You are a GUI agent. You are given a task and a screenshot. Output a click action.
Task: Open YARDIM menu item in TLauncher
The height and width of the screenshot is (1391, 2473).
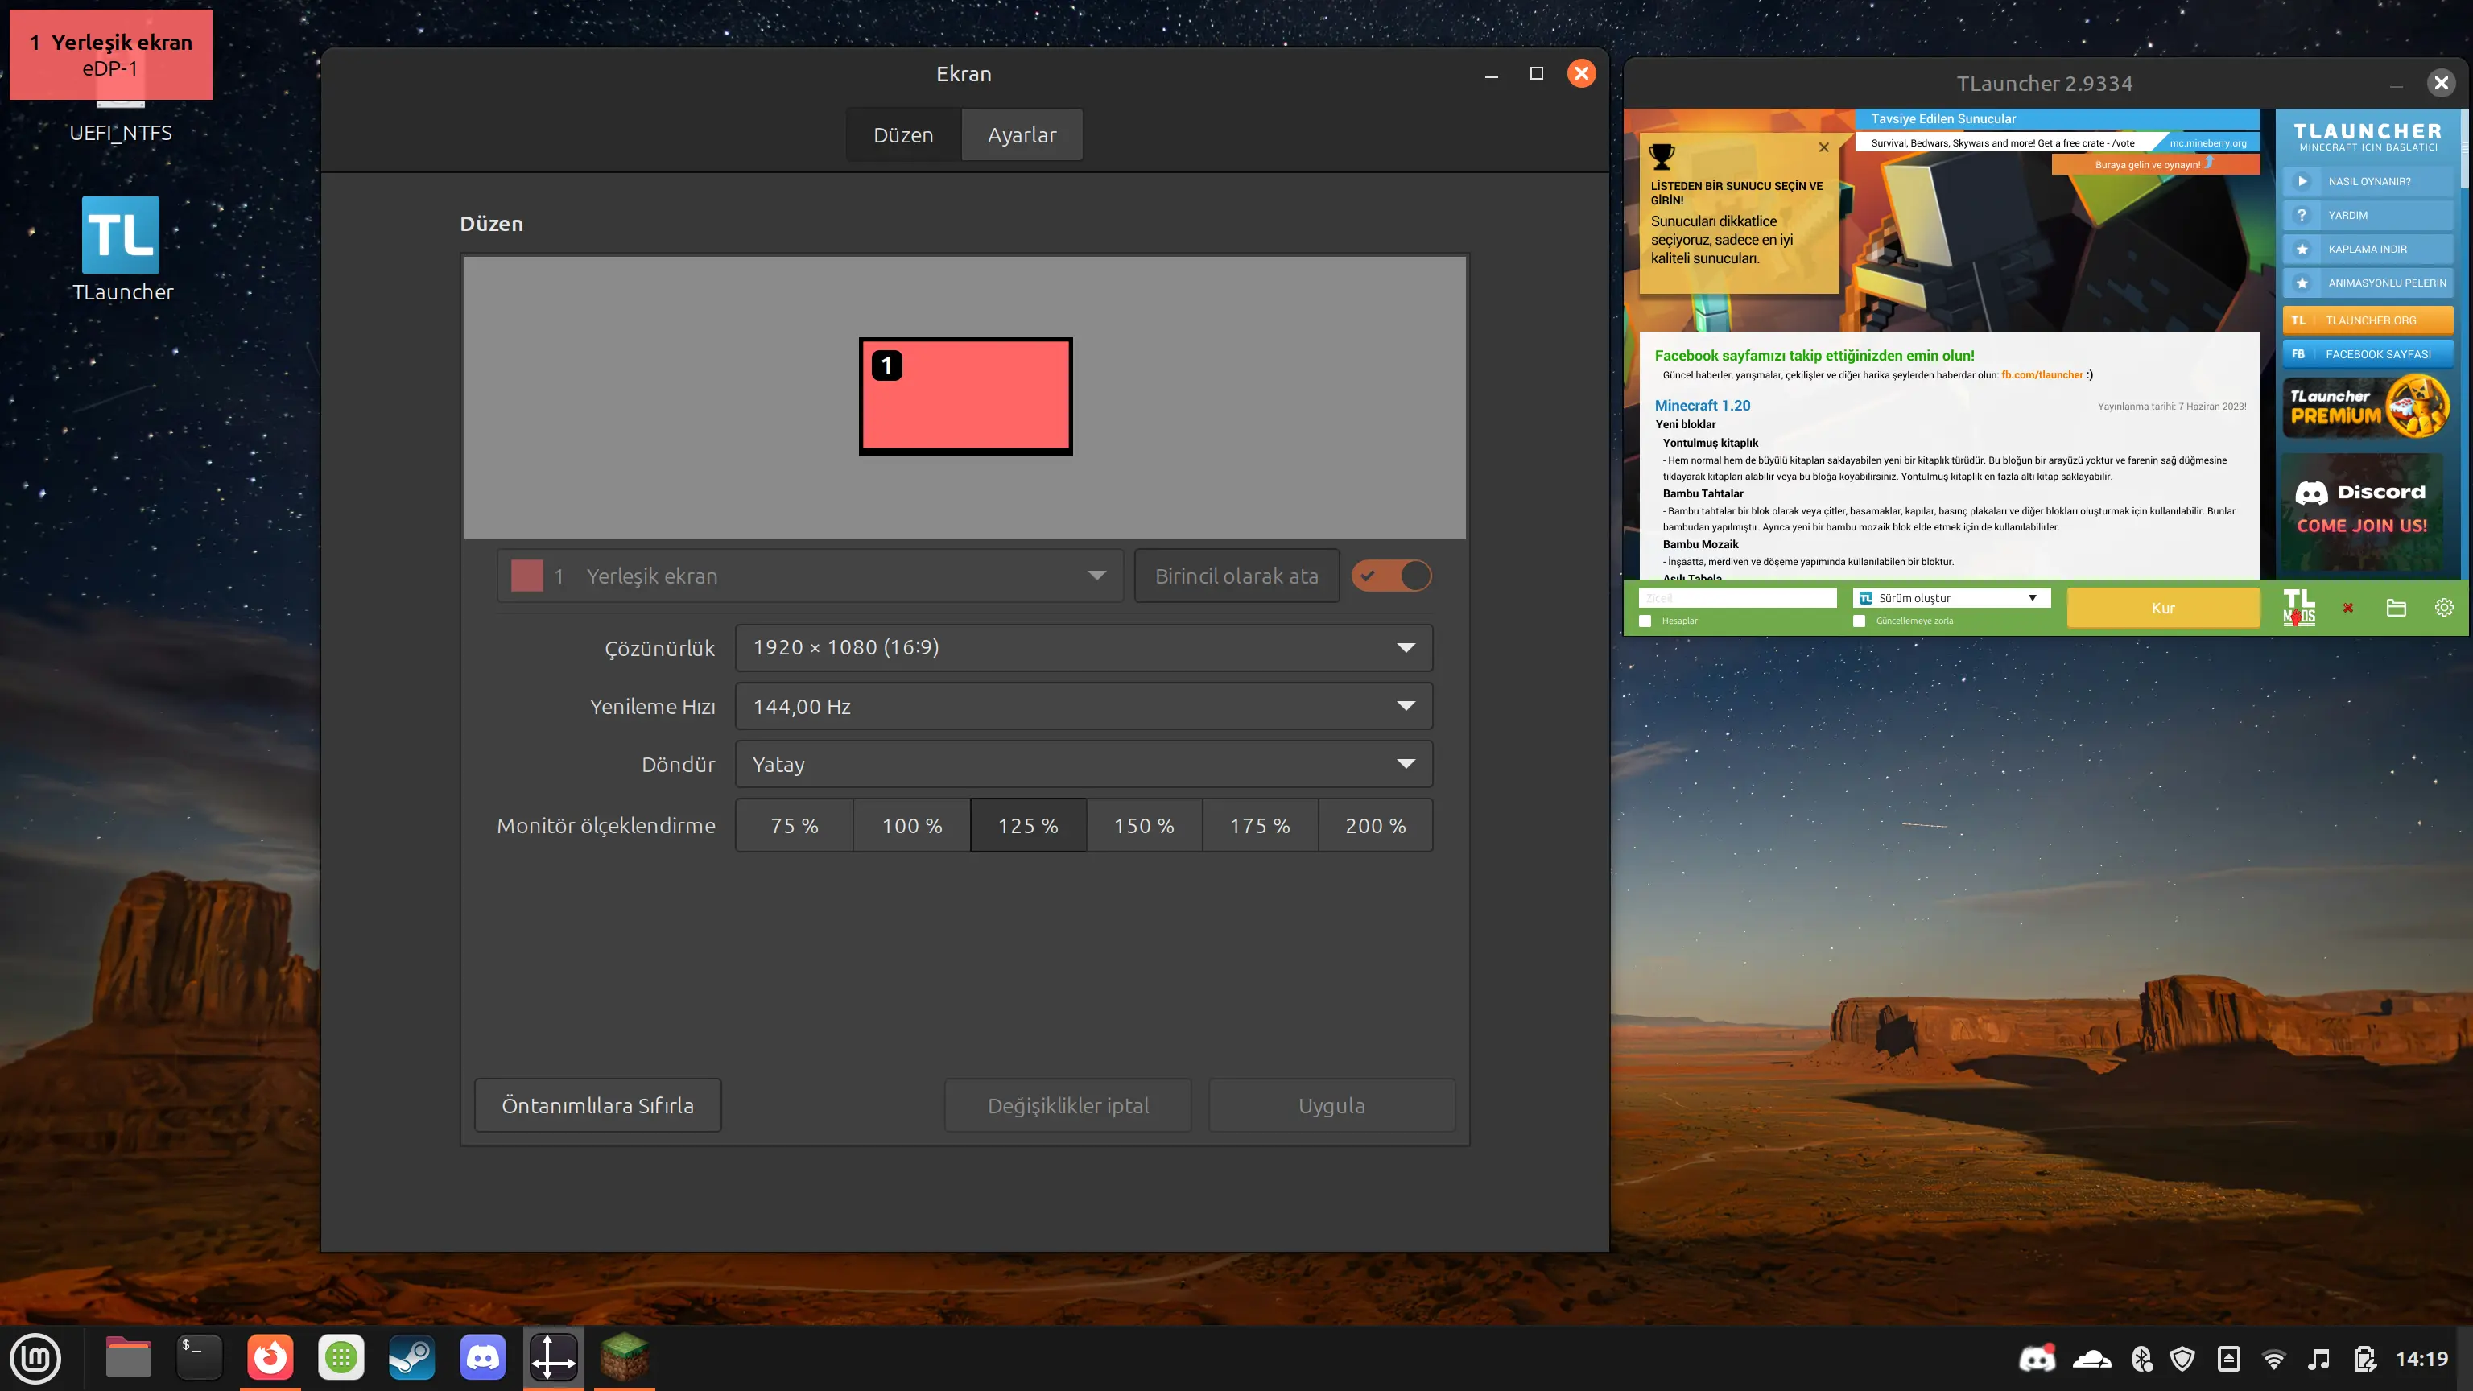(2368, 215)
